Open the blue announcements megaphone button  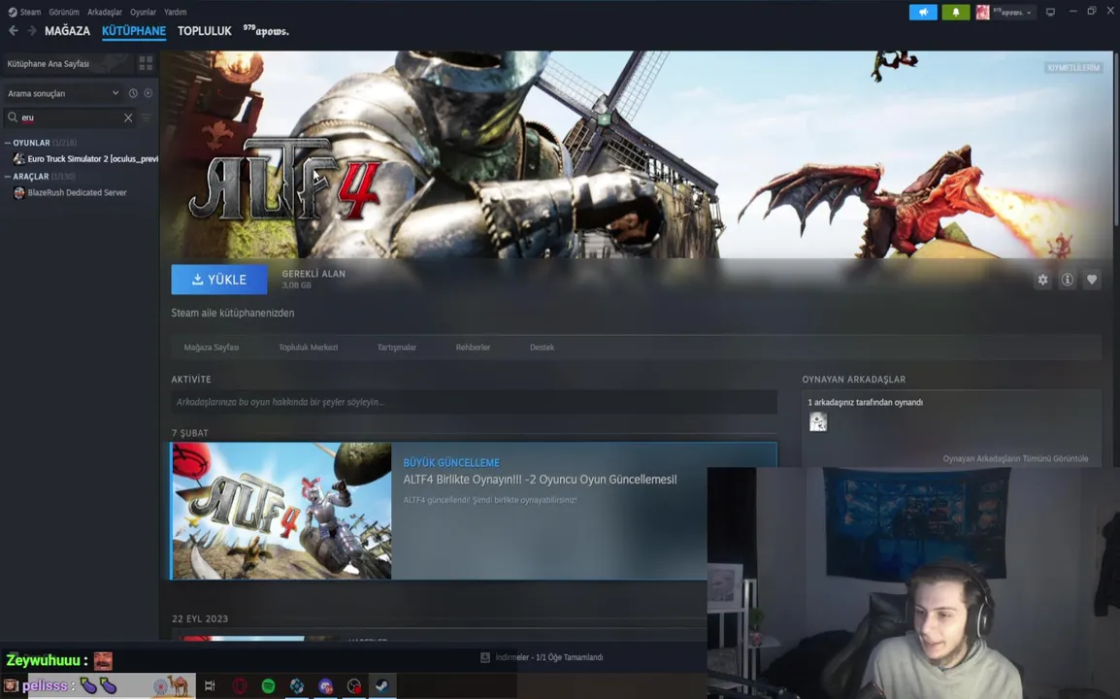923,13
